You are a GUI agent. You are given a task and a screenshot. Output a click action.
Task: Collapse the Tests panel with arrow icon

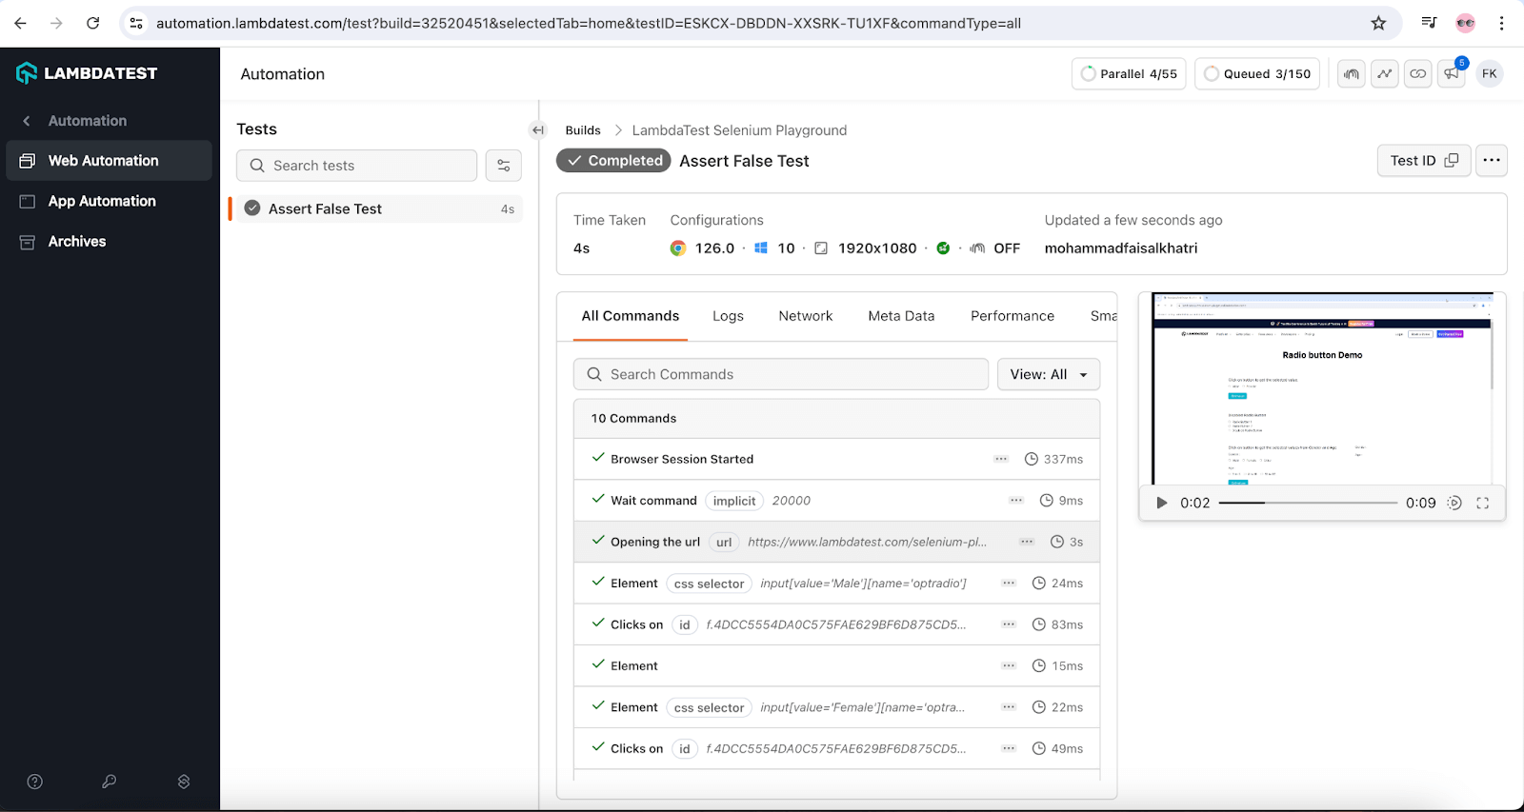[538, 130]
